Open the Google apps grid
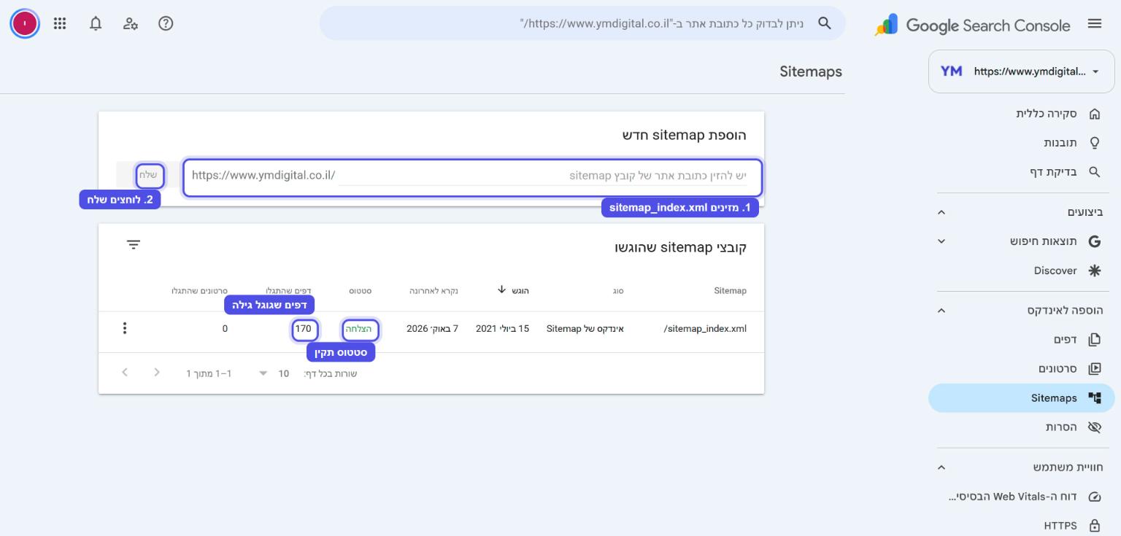The image size is (1121, 536). (x=60, y=23)
